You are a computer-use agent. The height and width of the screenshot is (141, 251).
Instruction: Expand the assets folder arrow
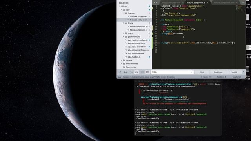(122, 60)
